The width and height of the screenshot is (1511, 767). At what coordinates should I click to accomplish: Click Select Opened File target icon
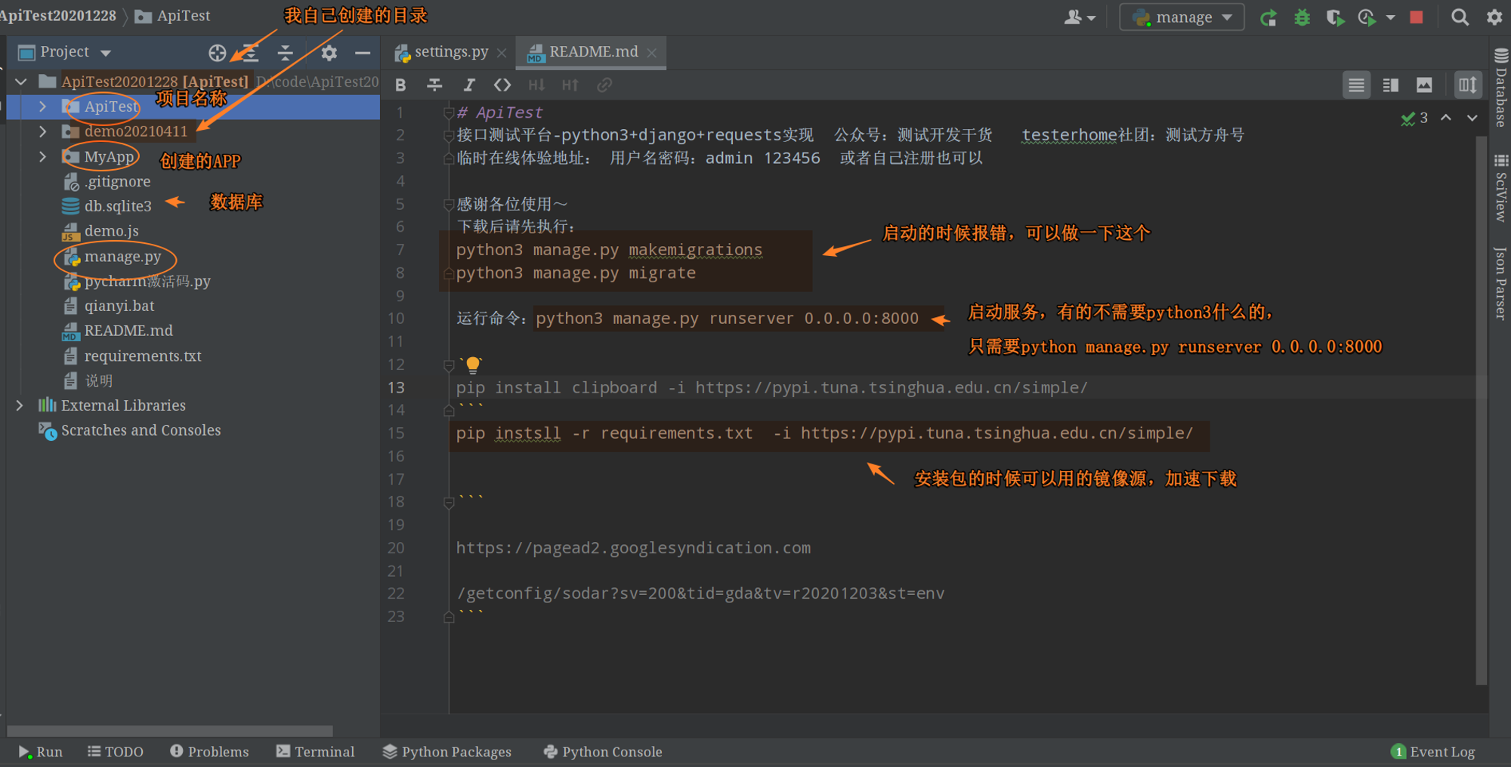(218, 52)
